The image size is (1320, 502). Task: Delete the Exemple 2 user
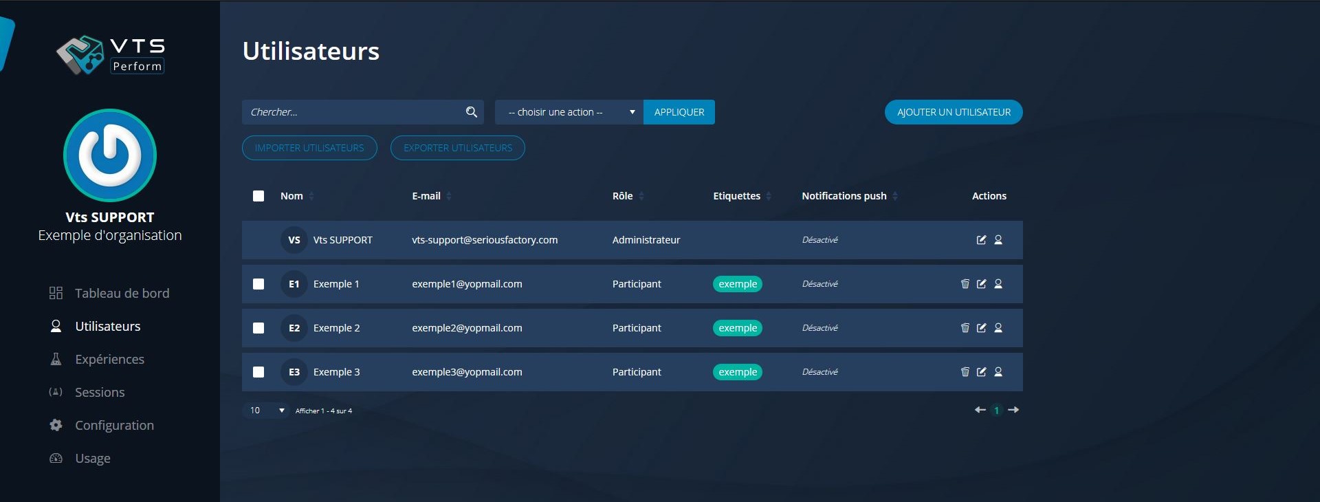(x=965, y=328)
